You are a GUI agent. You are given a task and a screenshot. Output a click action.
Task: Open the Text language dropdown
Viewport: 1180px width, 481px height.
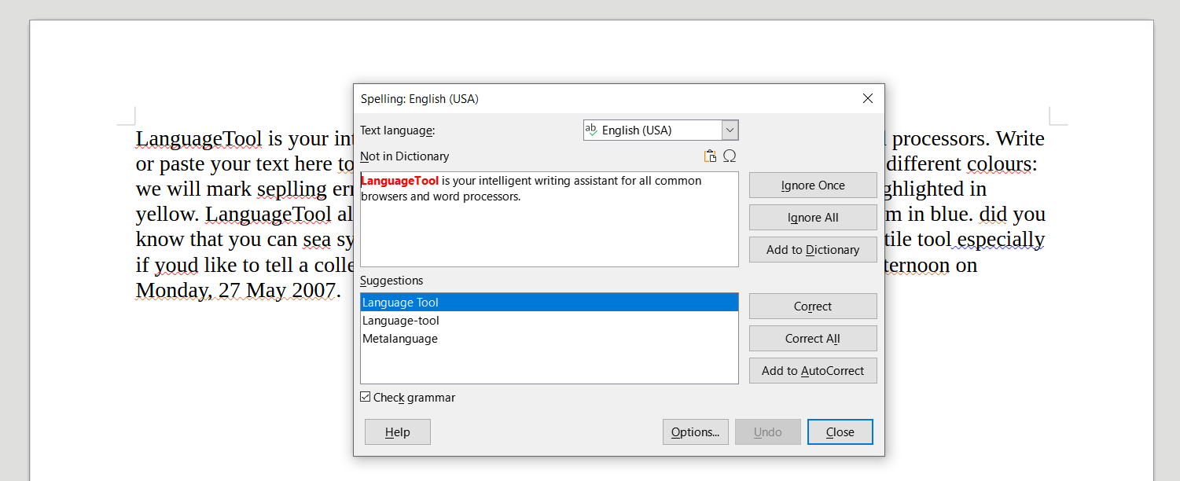(x=660, y=130)
